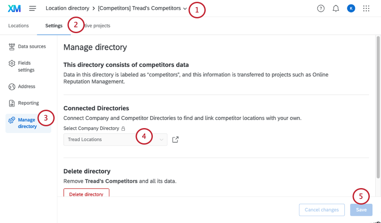Image resolution: width=381 pixels, height=223 pixels.
Task: Open Tread Locations directory in new window
Action: coord(175,140)
